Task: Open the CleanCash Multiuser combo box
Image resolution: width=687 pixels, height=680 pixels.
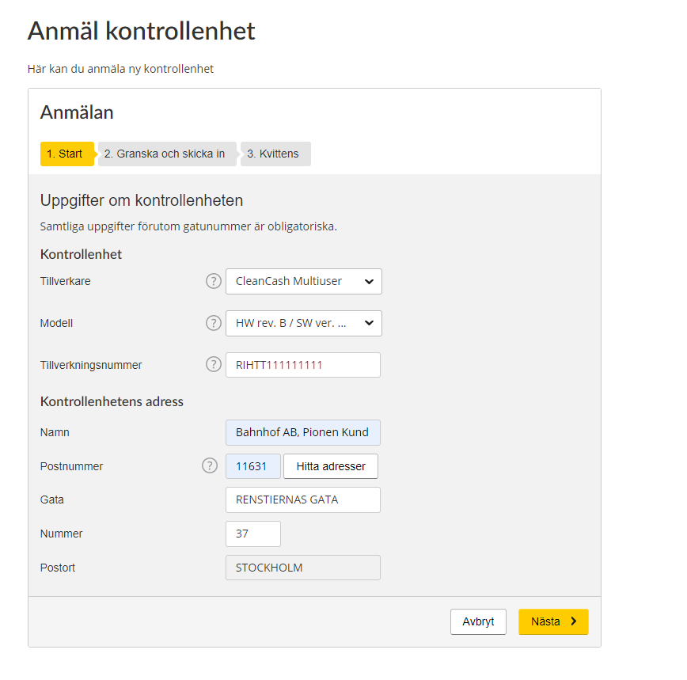Action: tap(304, 281)
